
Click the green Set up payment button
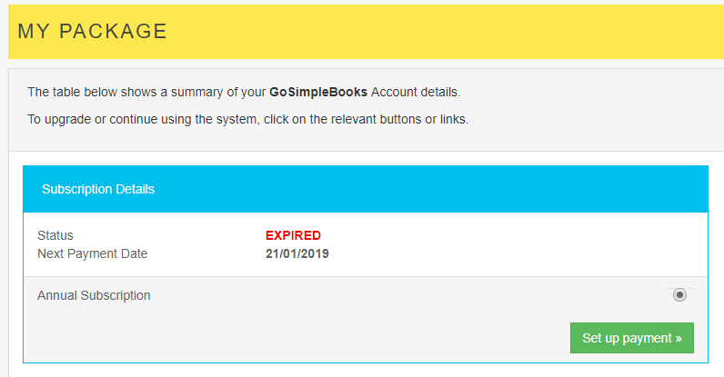pos(631,338)
